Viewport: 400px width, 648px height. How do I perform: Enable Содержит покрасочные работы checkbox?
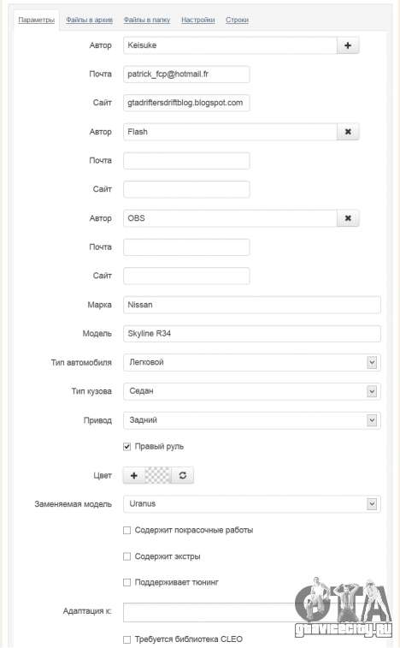coord(127,530)
